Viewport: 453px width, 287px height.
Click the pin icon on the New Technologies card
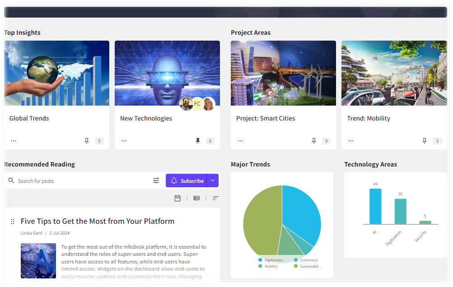point(197,140)
